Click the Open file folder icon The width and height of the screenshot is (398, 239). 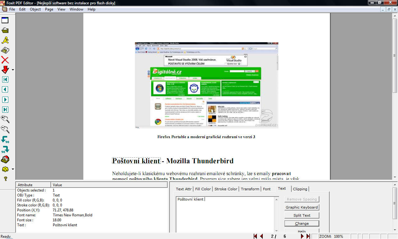coord(5,30)
